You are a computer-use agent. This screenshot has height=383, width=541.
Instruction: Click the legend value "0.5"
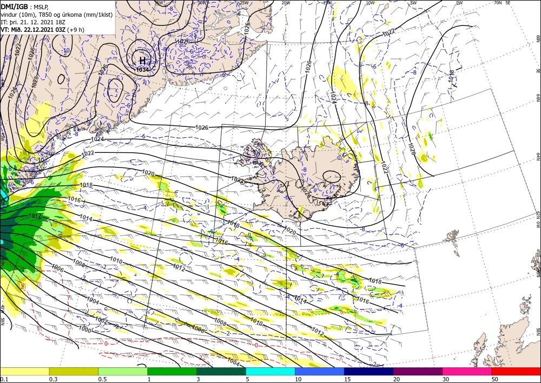tap(102, 379)
